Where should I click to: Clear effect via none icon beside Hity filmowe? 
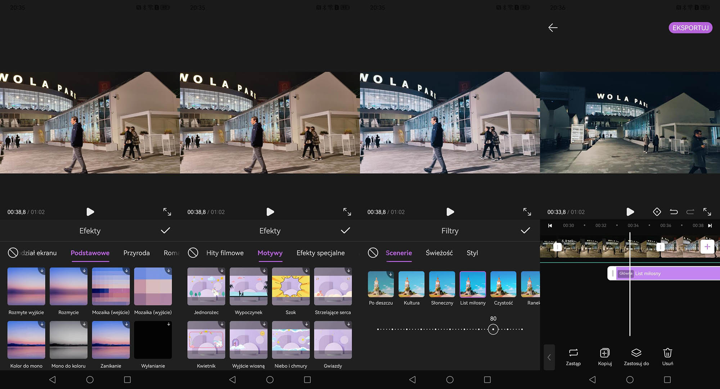coord(193,253)
